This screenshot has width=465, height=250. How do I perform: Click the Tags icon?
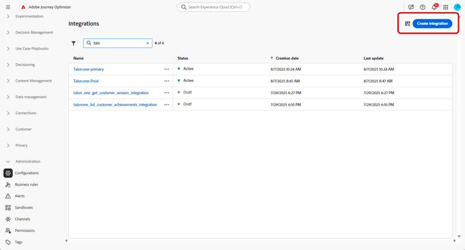[8, 243]
